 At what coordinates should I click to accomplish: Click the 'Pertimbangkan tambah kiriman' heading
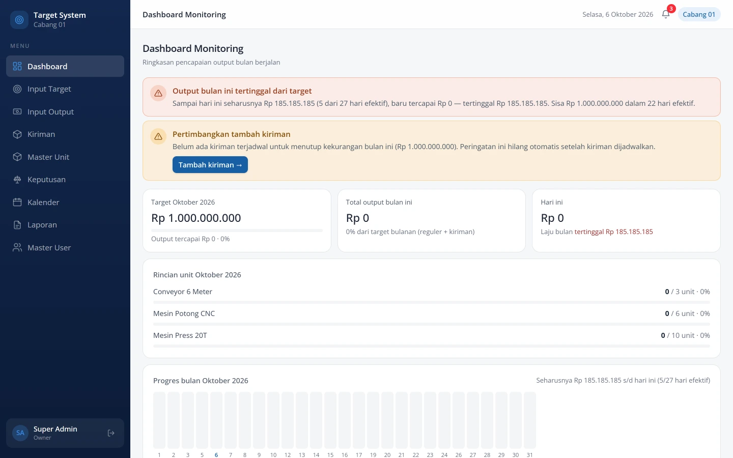232,134
